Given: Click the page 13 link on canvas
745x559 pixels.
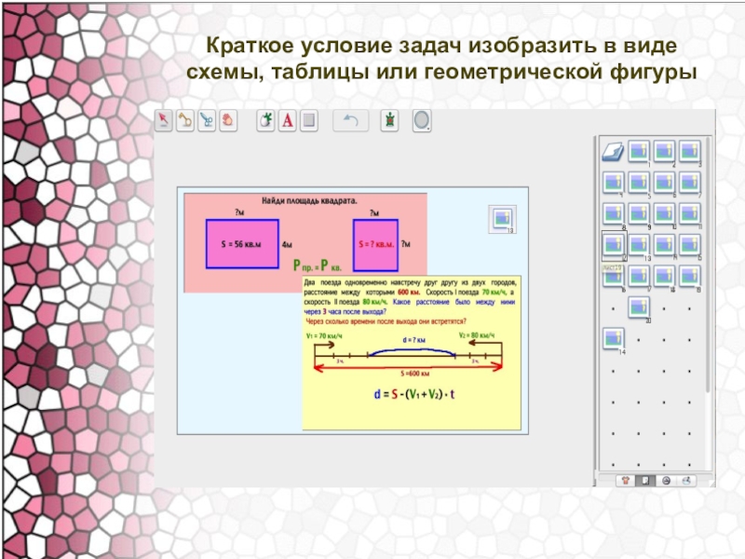Looking at the screenshot, I should click(502, 219).
